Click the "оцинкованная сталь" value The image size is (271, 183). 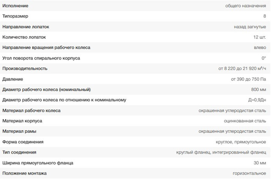[245, 121]
